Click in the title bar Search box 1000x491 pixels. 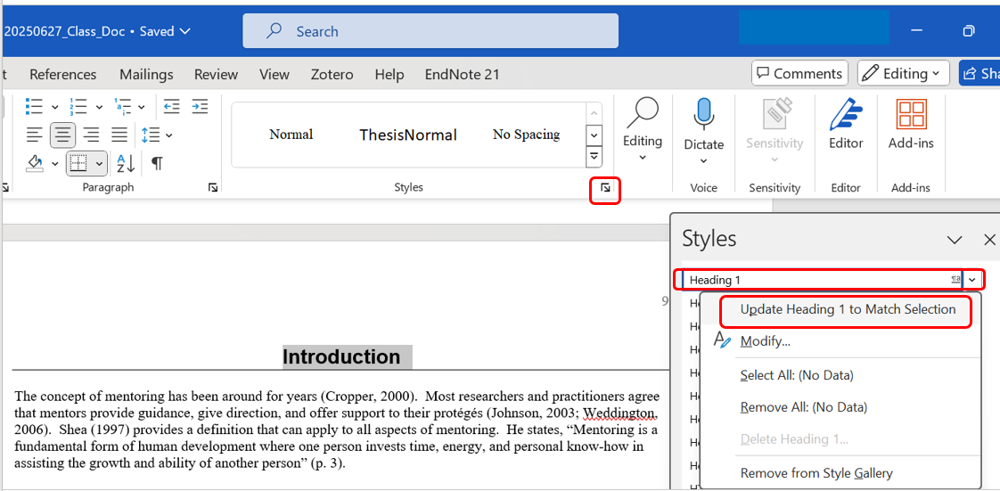[430, 31]
